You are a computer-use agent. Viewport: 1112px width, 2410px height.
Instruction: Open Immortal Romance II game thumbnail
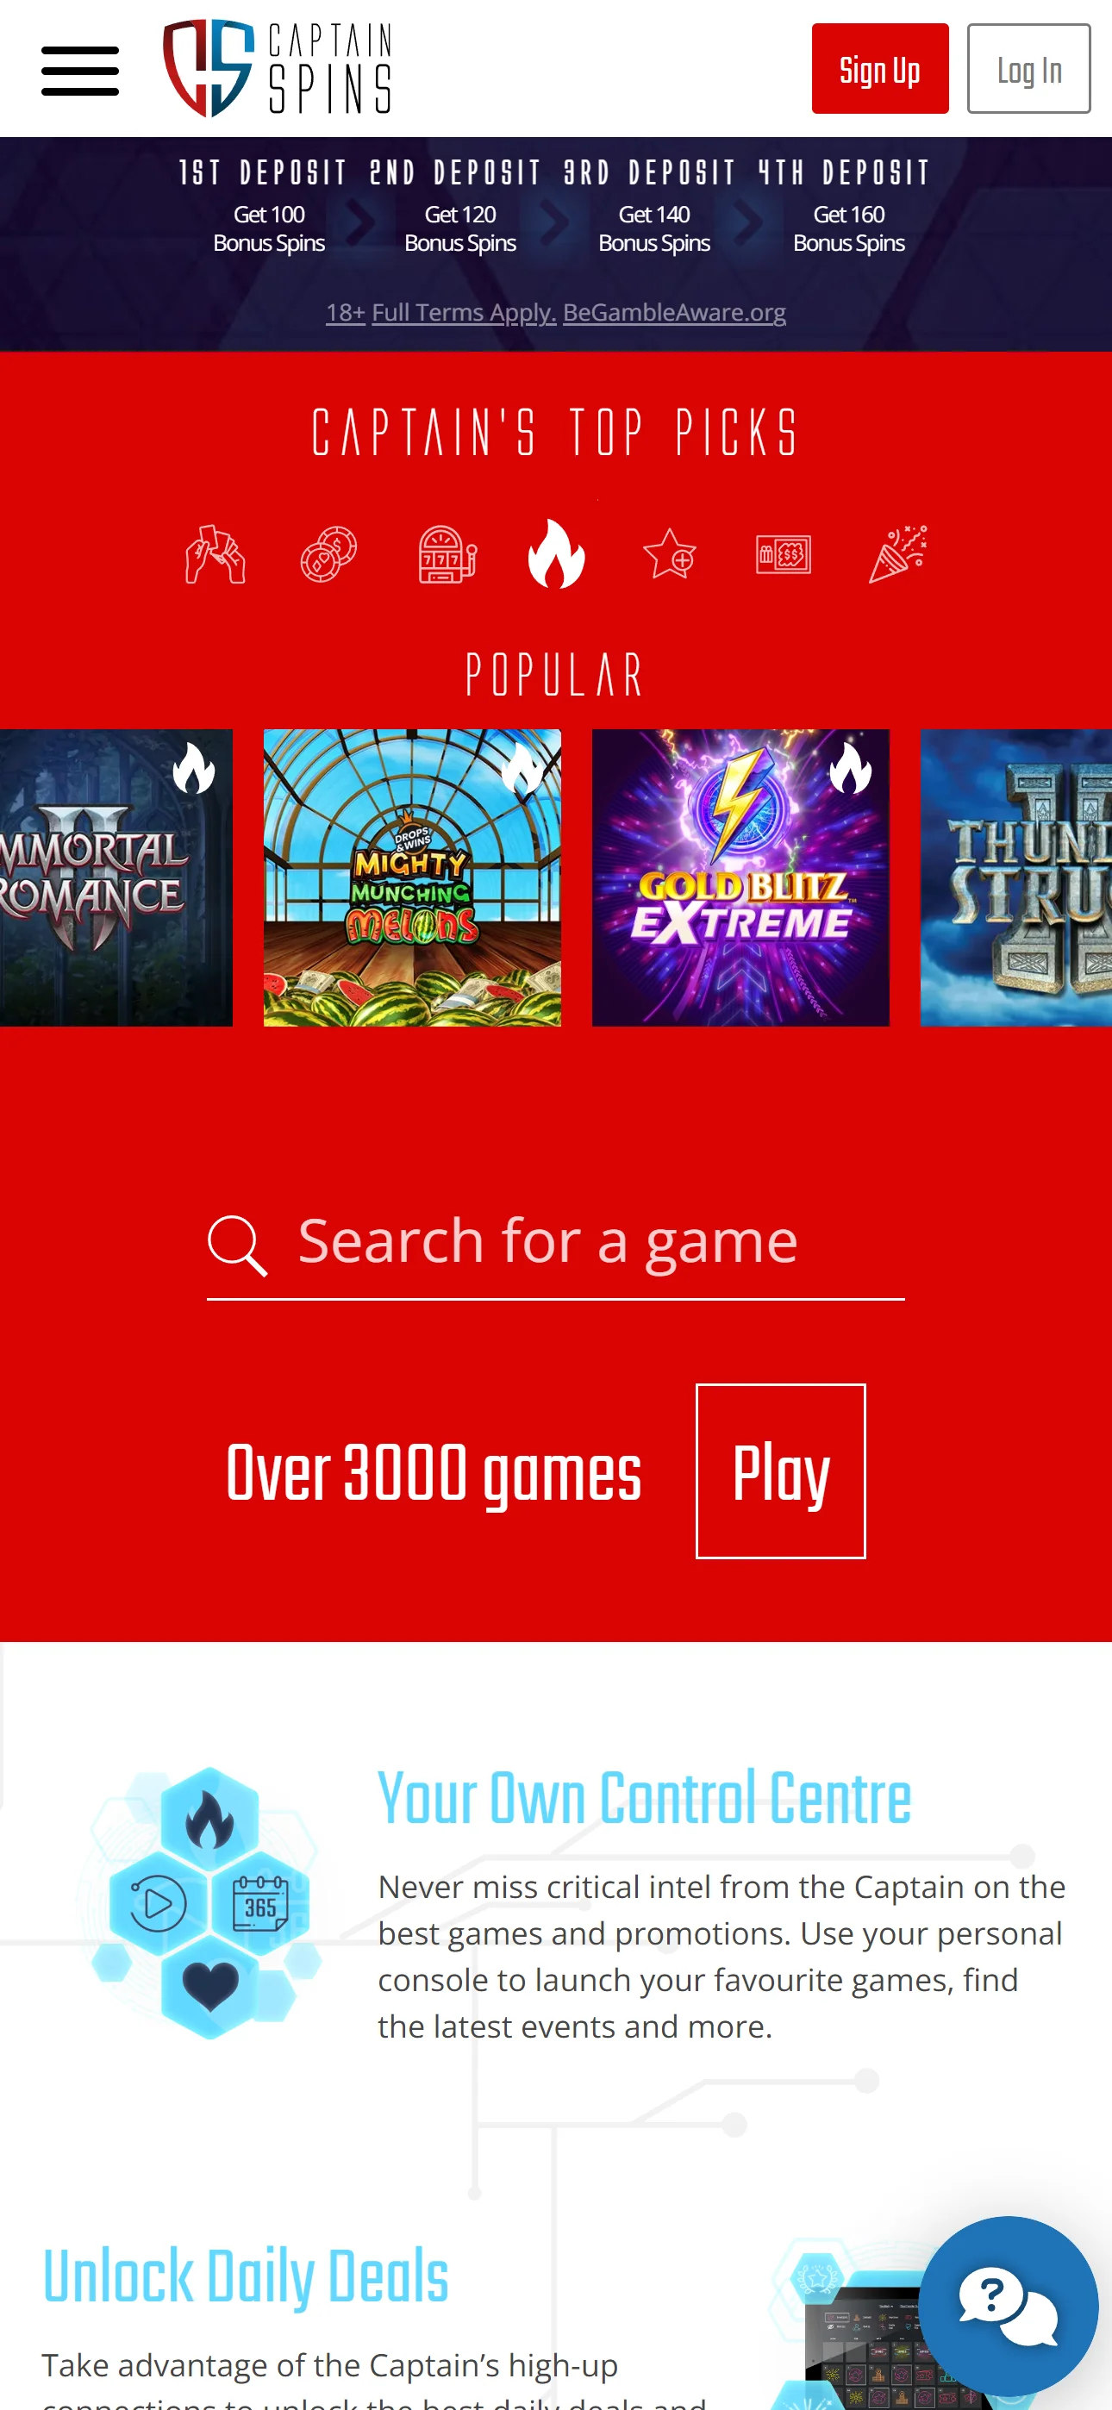pyautogui.click(x=116, y=877)
